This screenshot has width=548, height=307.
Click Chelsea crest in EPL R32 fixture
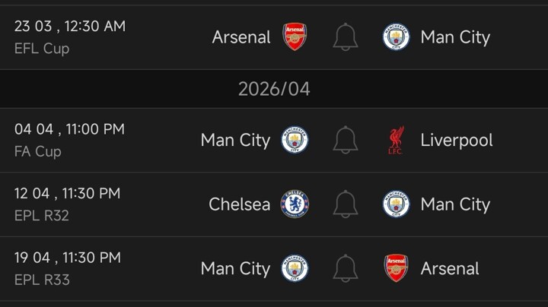pyautogui.click(x=295, y=204)
